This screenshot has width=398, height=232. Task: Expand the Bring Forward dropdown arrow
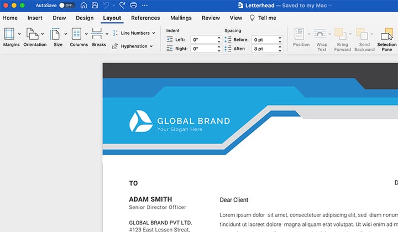coord(350,34)
